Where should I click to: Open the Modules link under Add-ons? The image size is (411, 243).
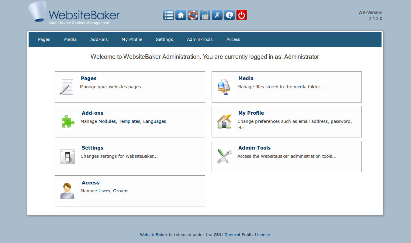point(107,121)
